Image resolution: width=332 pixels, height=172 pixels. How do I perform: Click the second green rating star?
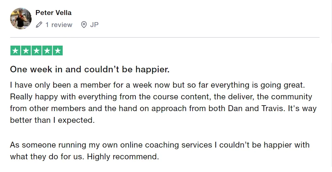coord(26,50)
